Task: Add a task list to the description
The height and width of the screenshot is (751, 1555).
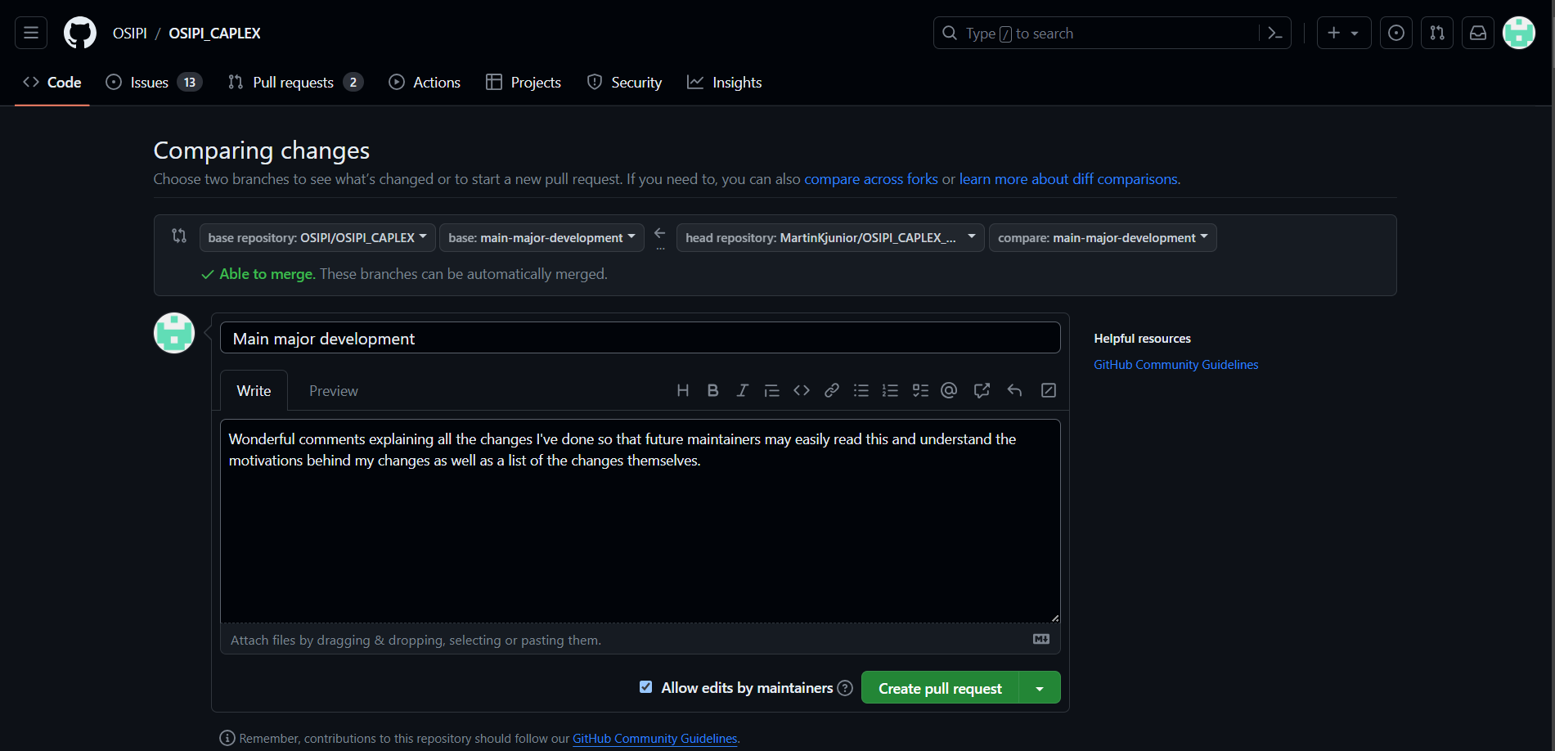Action: pos(920,390)
